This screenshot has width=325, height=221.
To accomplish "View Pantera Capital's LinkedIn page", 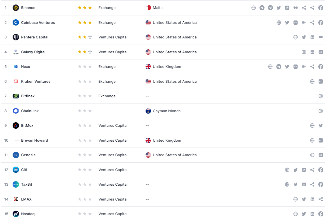I will click(x=312, y=37).
